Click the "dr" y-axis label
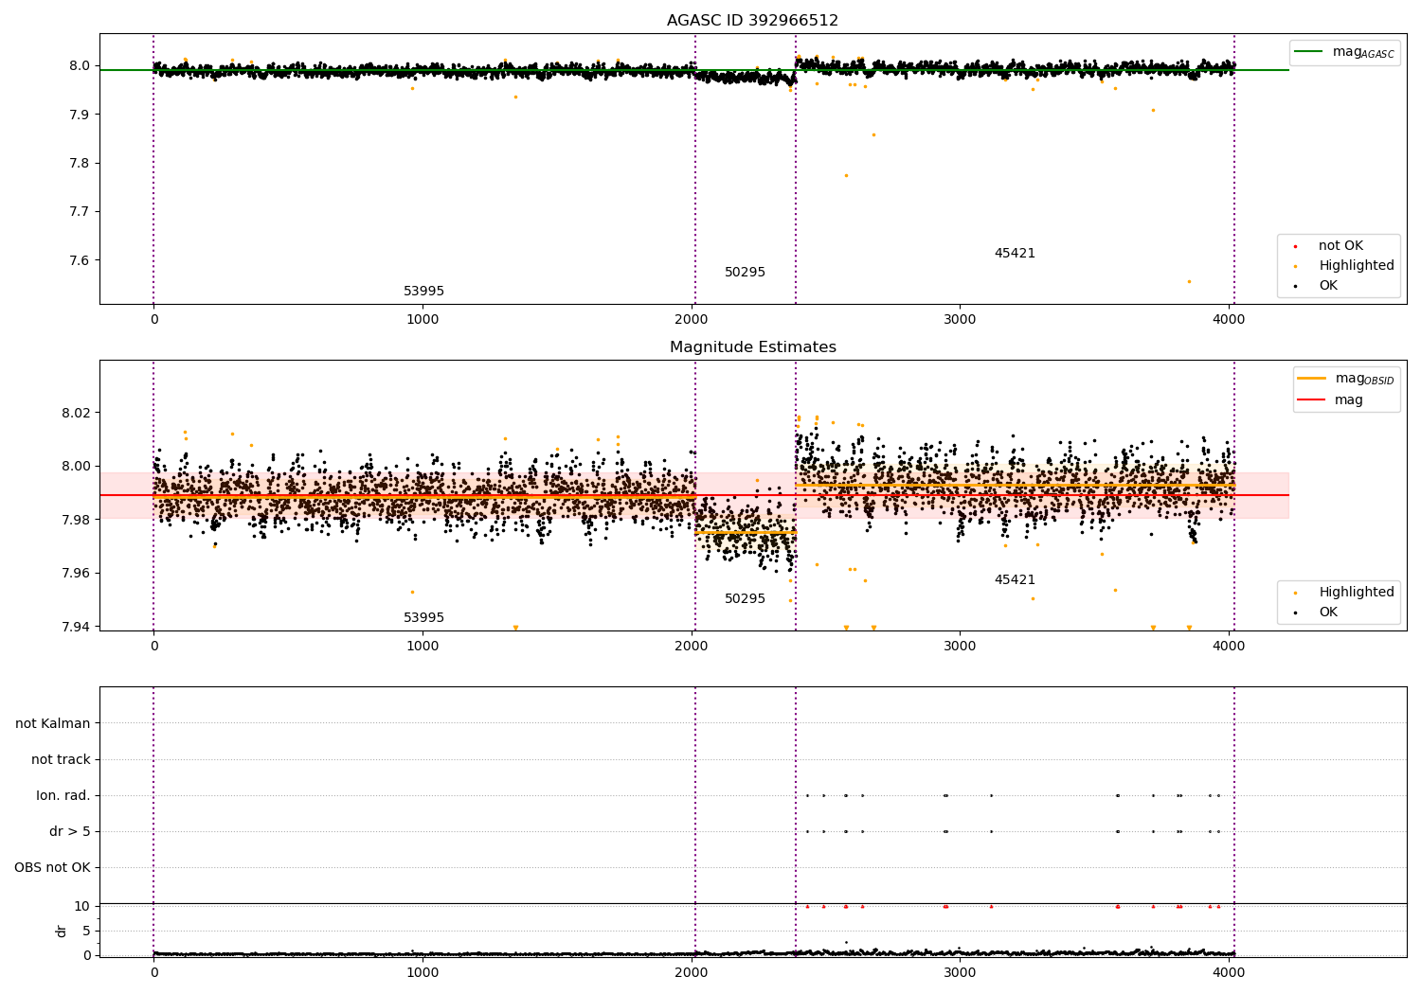 62,931
